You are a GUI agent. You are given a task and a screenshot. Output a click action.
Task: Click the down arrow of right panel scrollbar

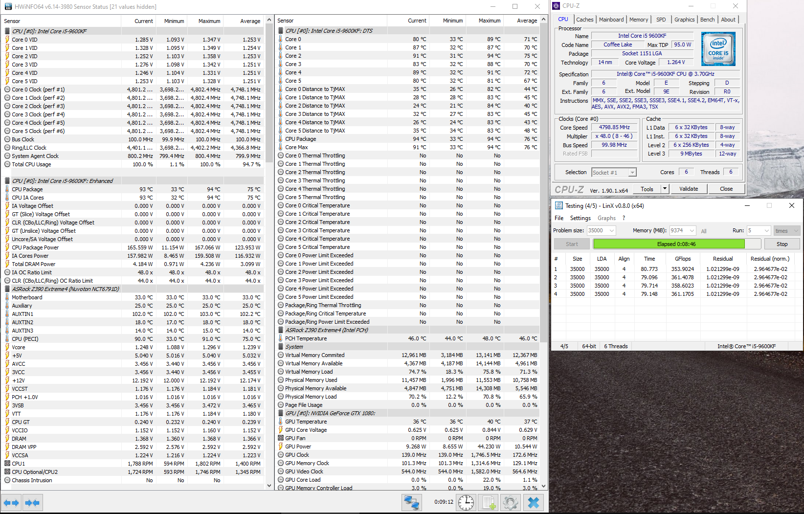543,486
